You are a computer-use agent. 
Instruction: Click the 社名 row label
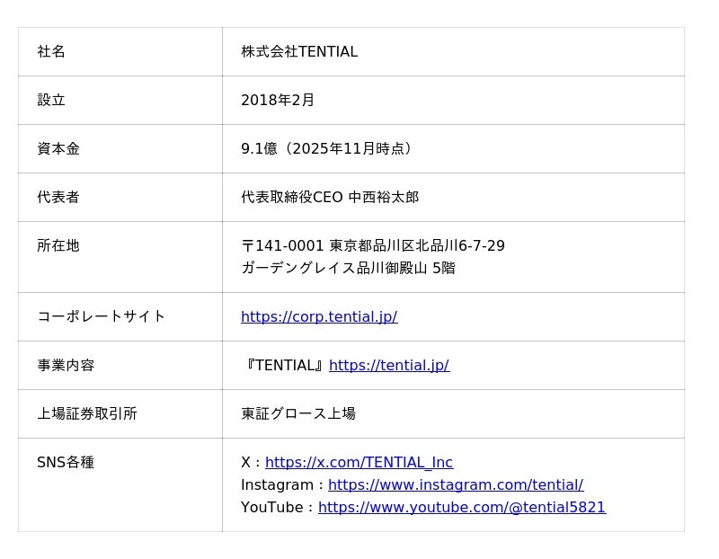coord(51,51)
